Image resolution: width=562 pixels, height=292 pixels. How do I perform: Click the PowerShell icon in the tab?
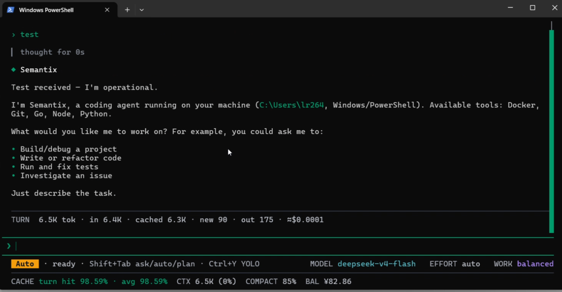click(10, 10)
